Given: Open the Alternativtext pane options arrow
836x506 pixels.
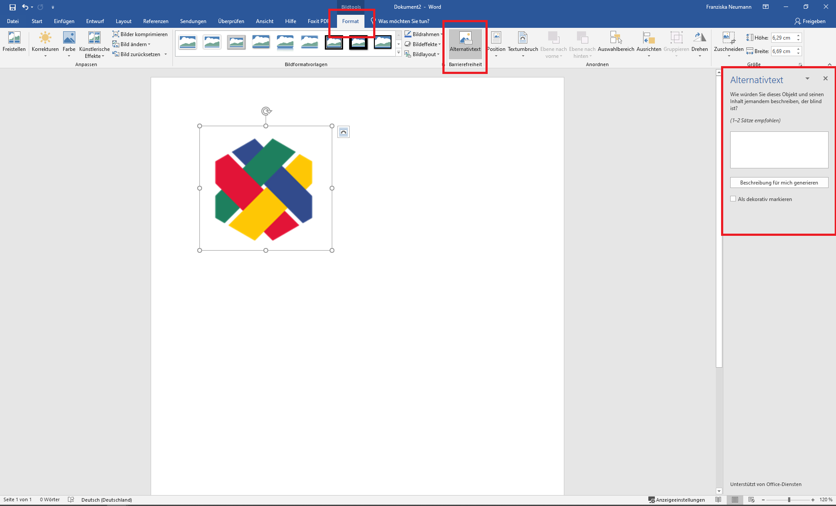Looking at the screenshot, I should pyautogui.click(x=807, y=79).
